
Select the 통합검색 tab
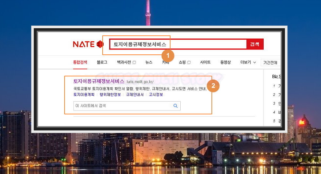coord(80,62)
